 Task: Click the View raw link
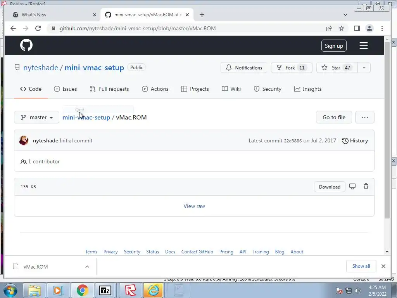coord(194,206)
